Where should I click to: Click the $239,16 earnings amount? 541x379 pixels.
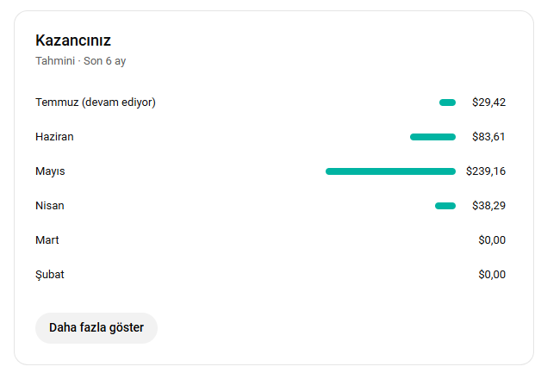pyautogui.click(x=486, y=171)
